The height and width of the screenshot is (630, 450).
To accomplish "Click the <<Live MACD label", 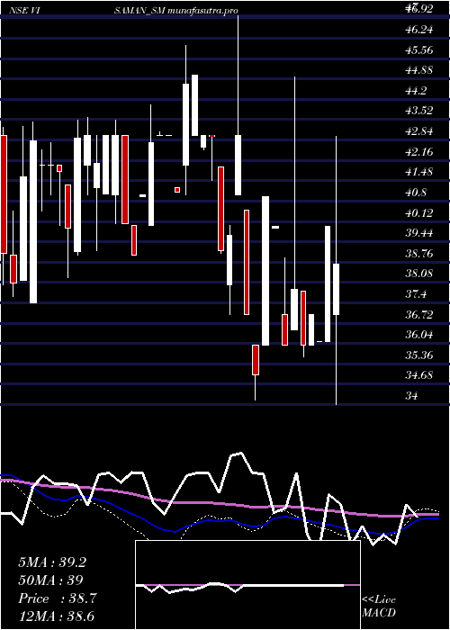I will point(379,607).
